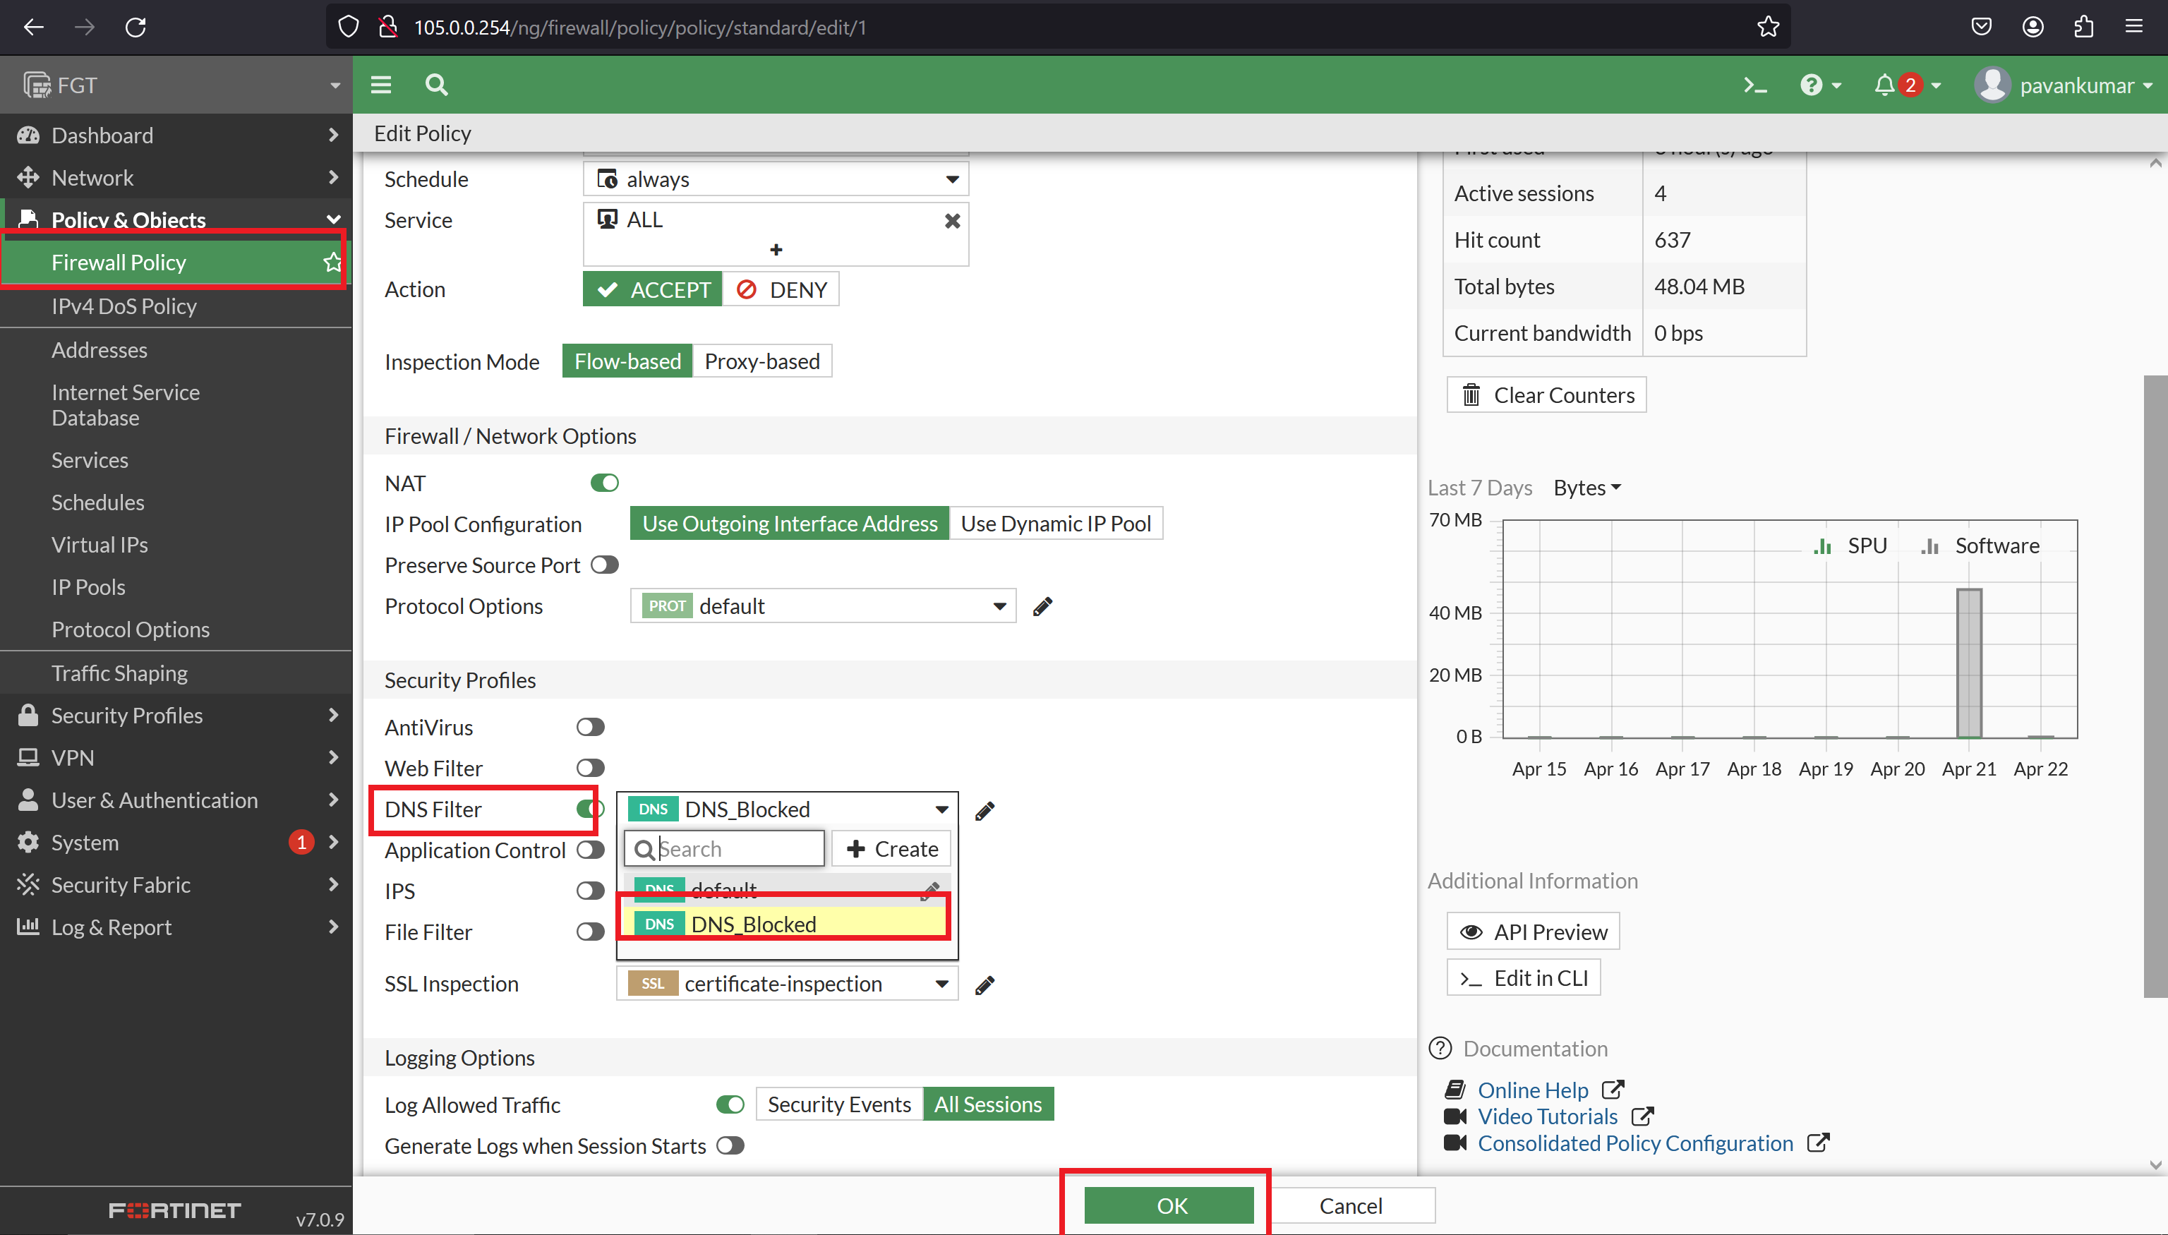
Task: Disable the NAT toggle
Action: pos(604,482)
